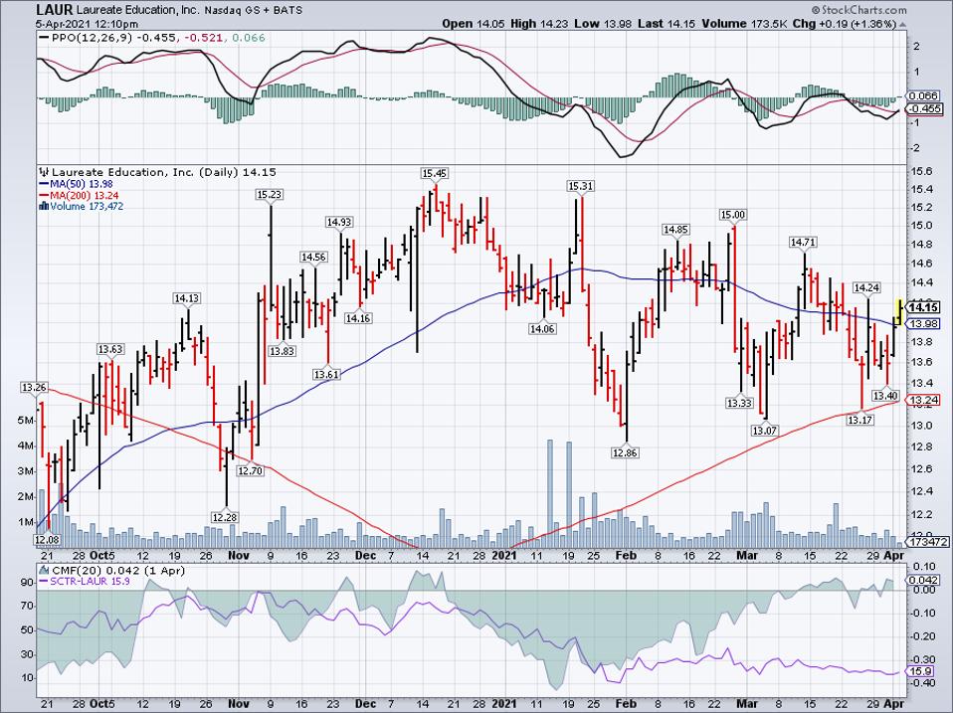
Task: Click the 13.17 low price label
Action: click(x=860, y=420)
